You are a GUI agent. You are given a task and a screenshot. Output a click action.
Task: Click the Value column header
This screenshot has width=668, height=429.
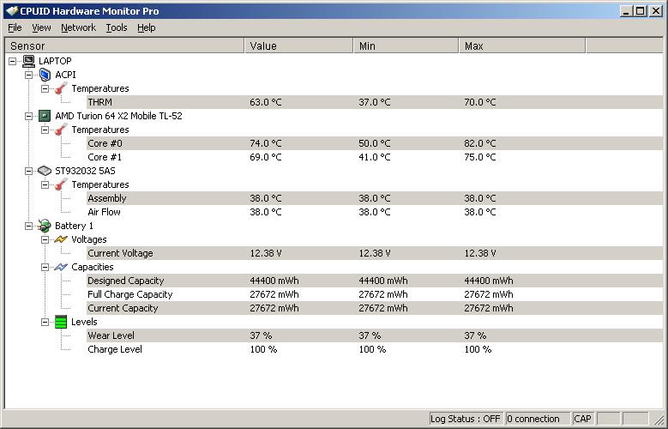tap(298, 45)
